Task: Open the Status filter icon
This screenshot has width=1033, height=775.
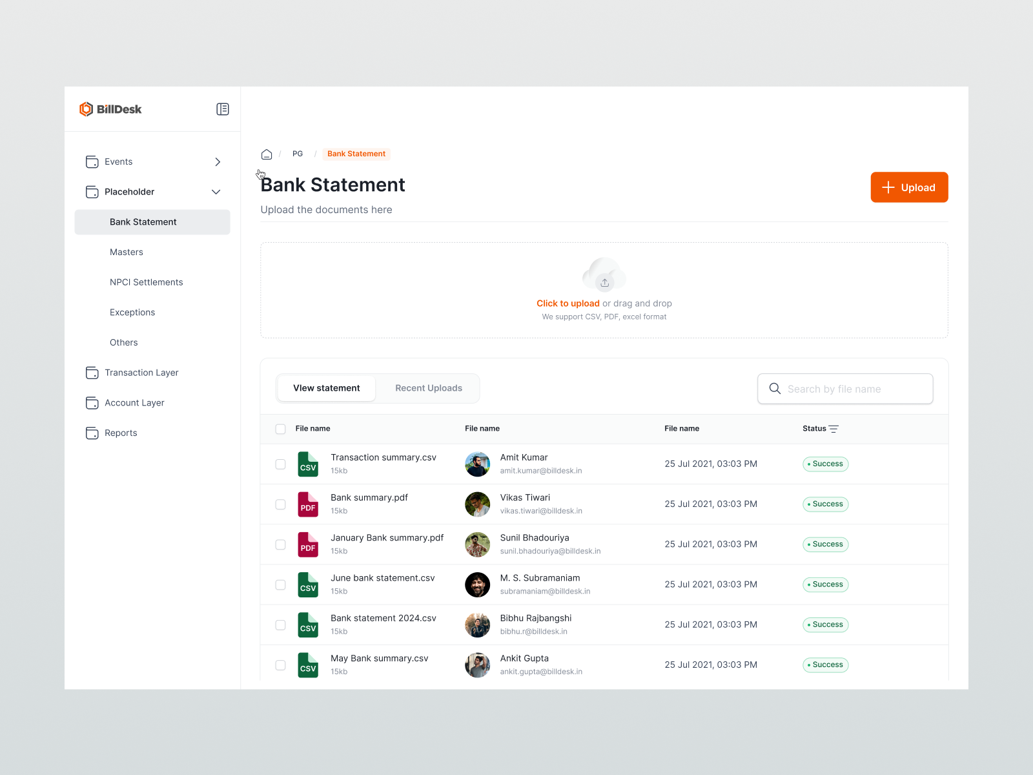Action: click(834, 428)
